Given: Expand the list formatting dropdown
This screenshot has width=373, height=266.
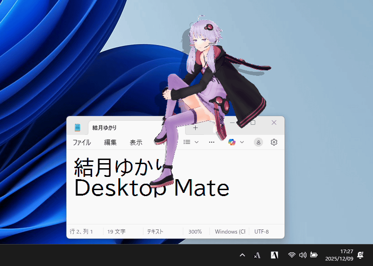Looking at the screenshot, I should pos(191,142).
